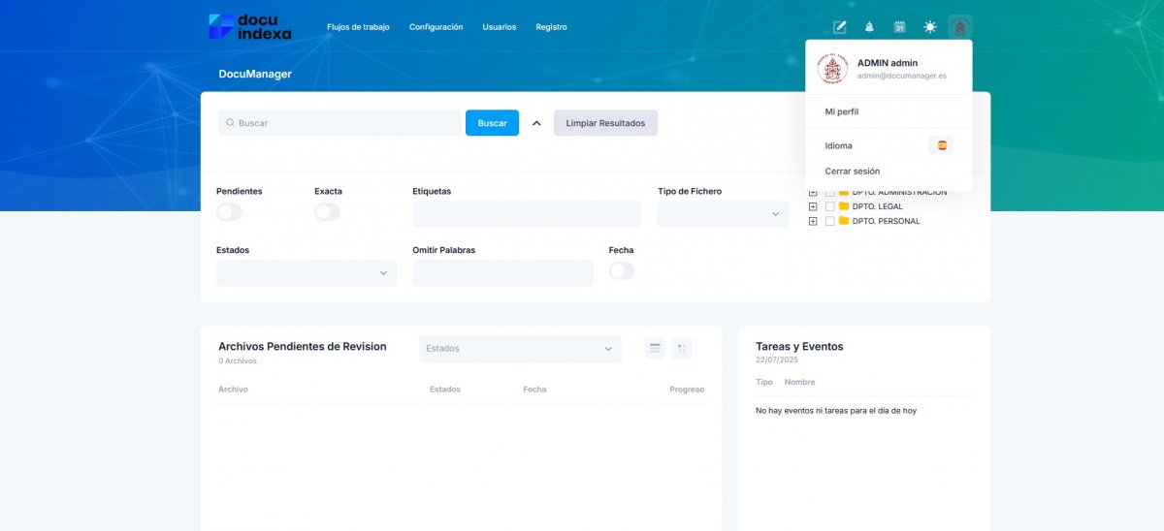This screenshot has width=1164, height=531.
Task: Select Mi perfil from user menu
Action: coord(842,111)
